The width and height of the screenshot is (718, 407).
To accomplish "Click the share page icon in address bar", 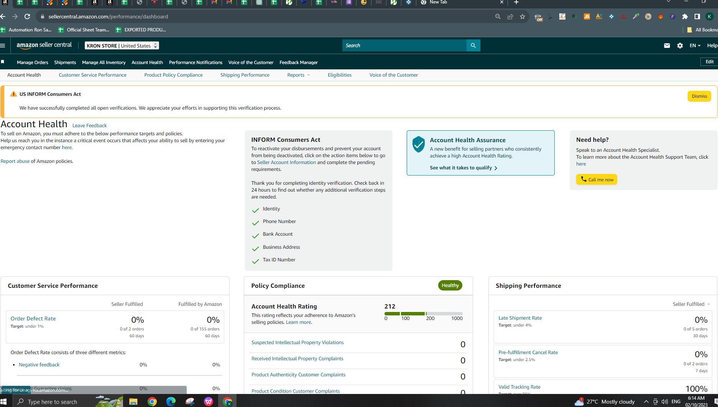I will pyautogui.click(x=510, y=16).
